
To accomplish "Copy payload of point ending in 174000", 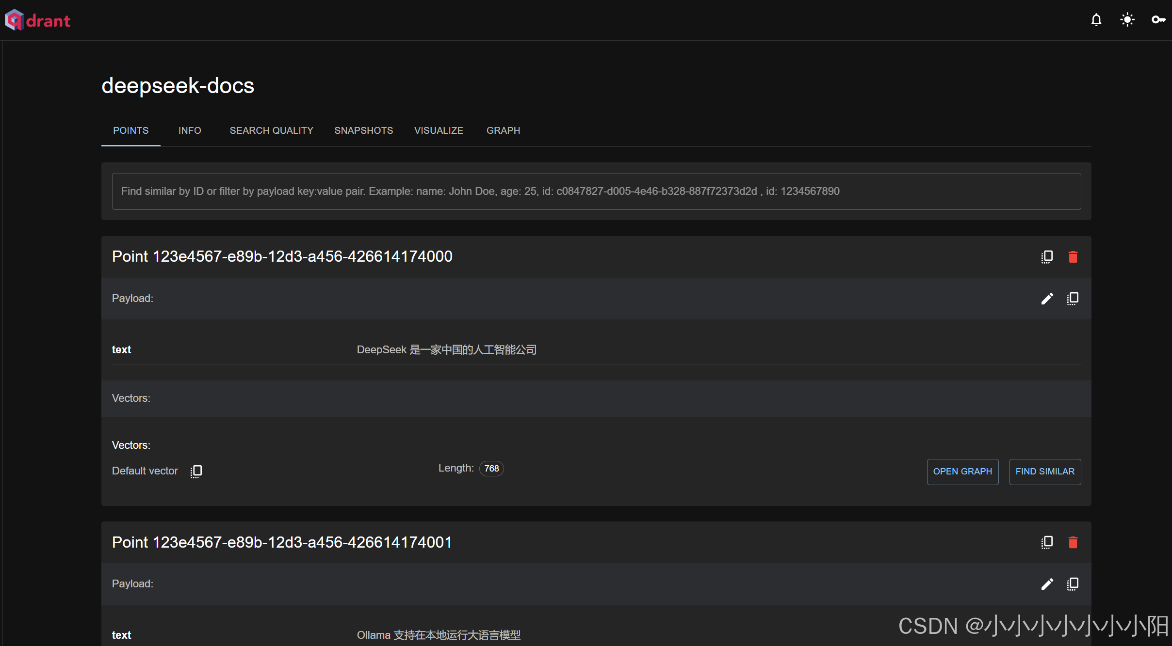I will point(1073,299).
